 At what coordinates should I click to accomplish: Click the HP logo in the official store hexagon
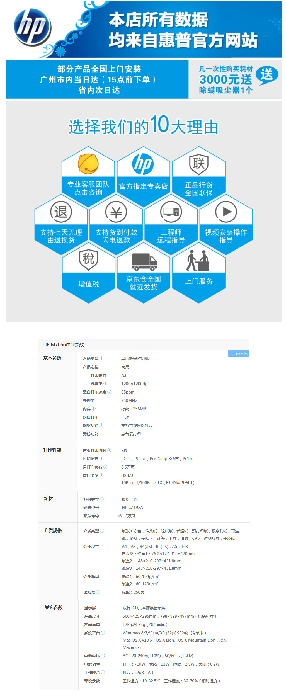point(143,164)
